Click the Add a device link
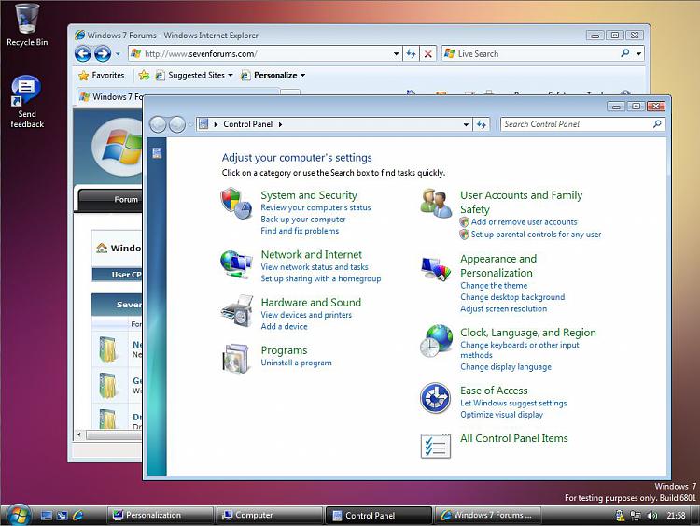 (284, 326)
